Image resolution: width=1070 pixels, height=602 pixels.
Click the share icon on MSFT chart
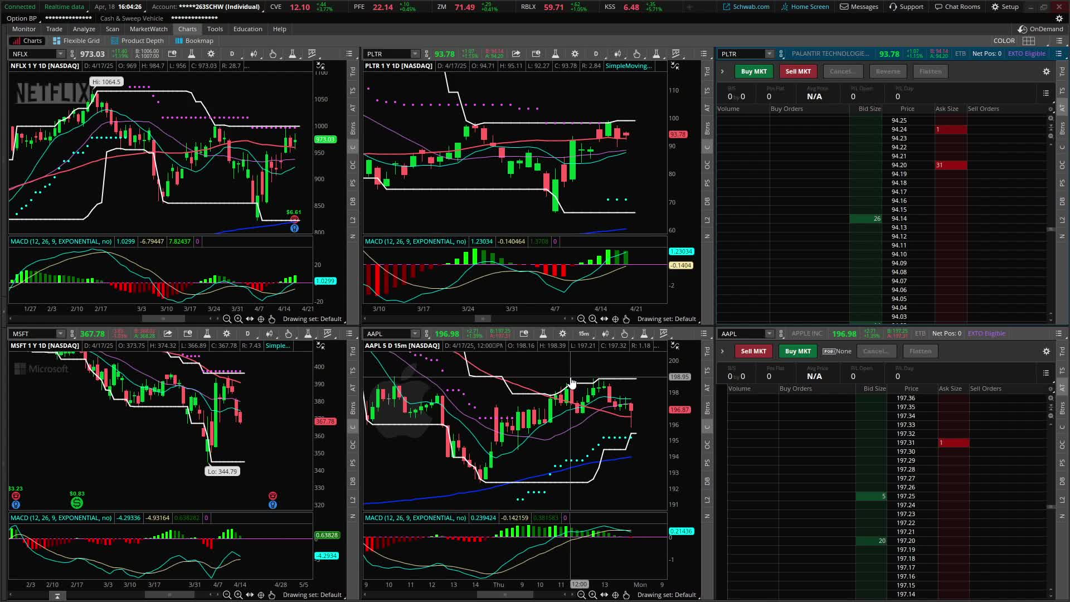point(168,334)
